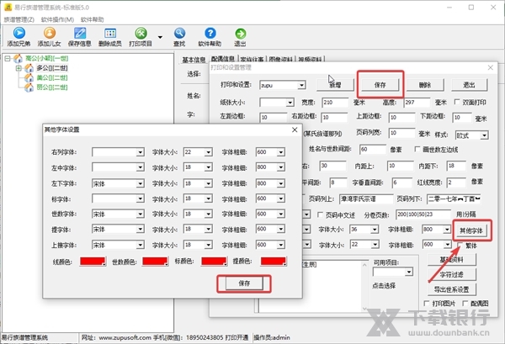Open 字体粗细 dropdown in 左中字体 row

(281, 167)
